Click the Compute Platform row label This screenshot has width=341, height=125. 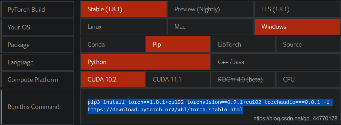(37, 80)
